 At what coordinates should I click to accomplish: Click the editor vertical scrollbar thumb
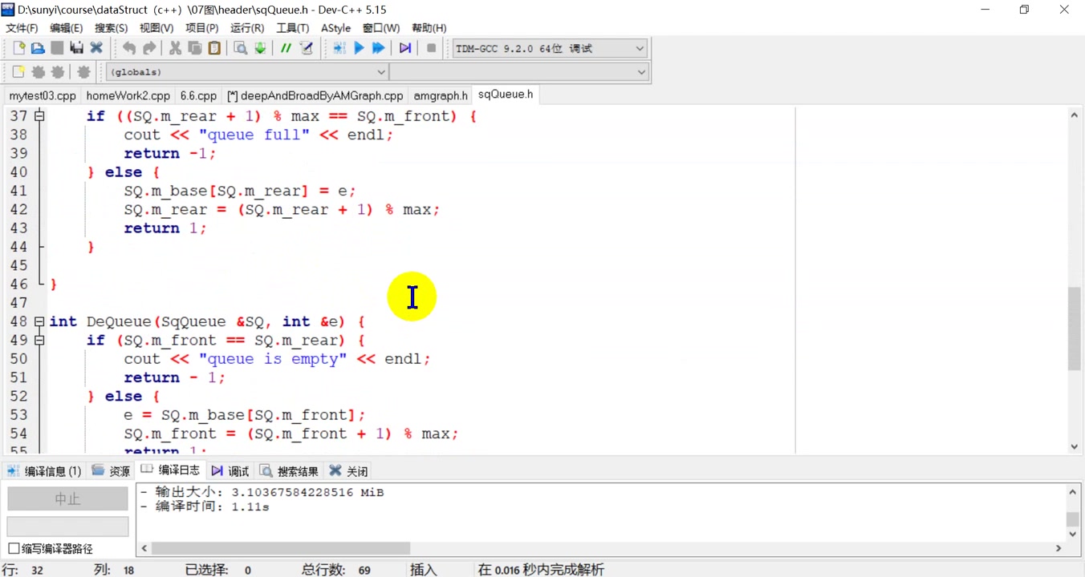click(x=1074, y=329)
